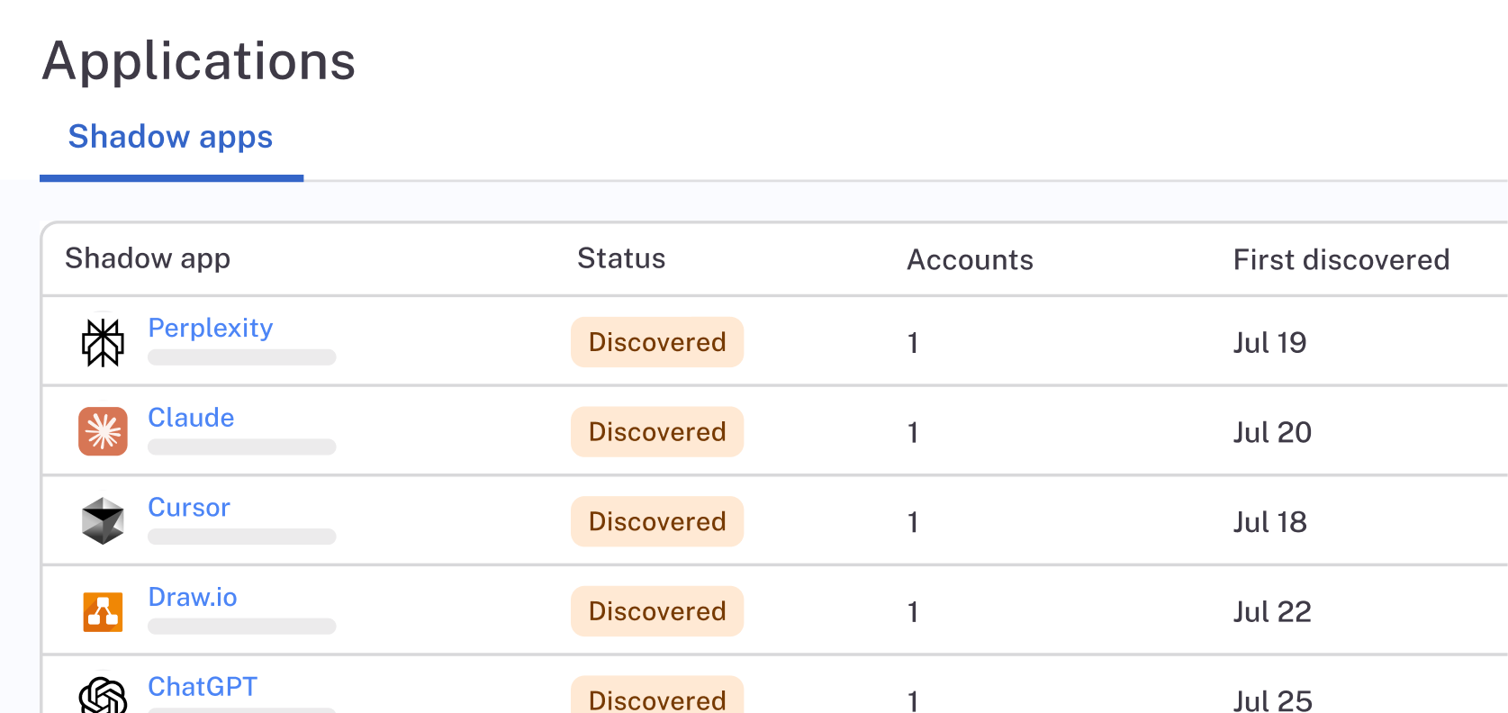Click Discovered status badge for Claude

pyautogui.click(x=657, y=432)
